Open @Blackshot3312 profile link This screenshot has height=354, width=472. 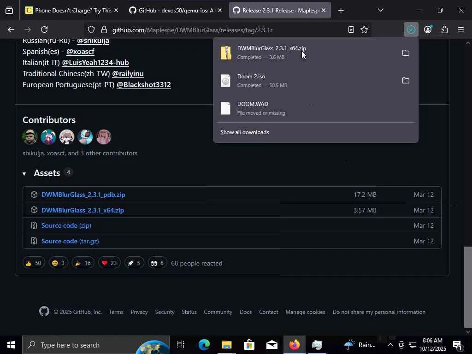[x=144, y=85]
